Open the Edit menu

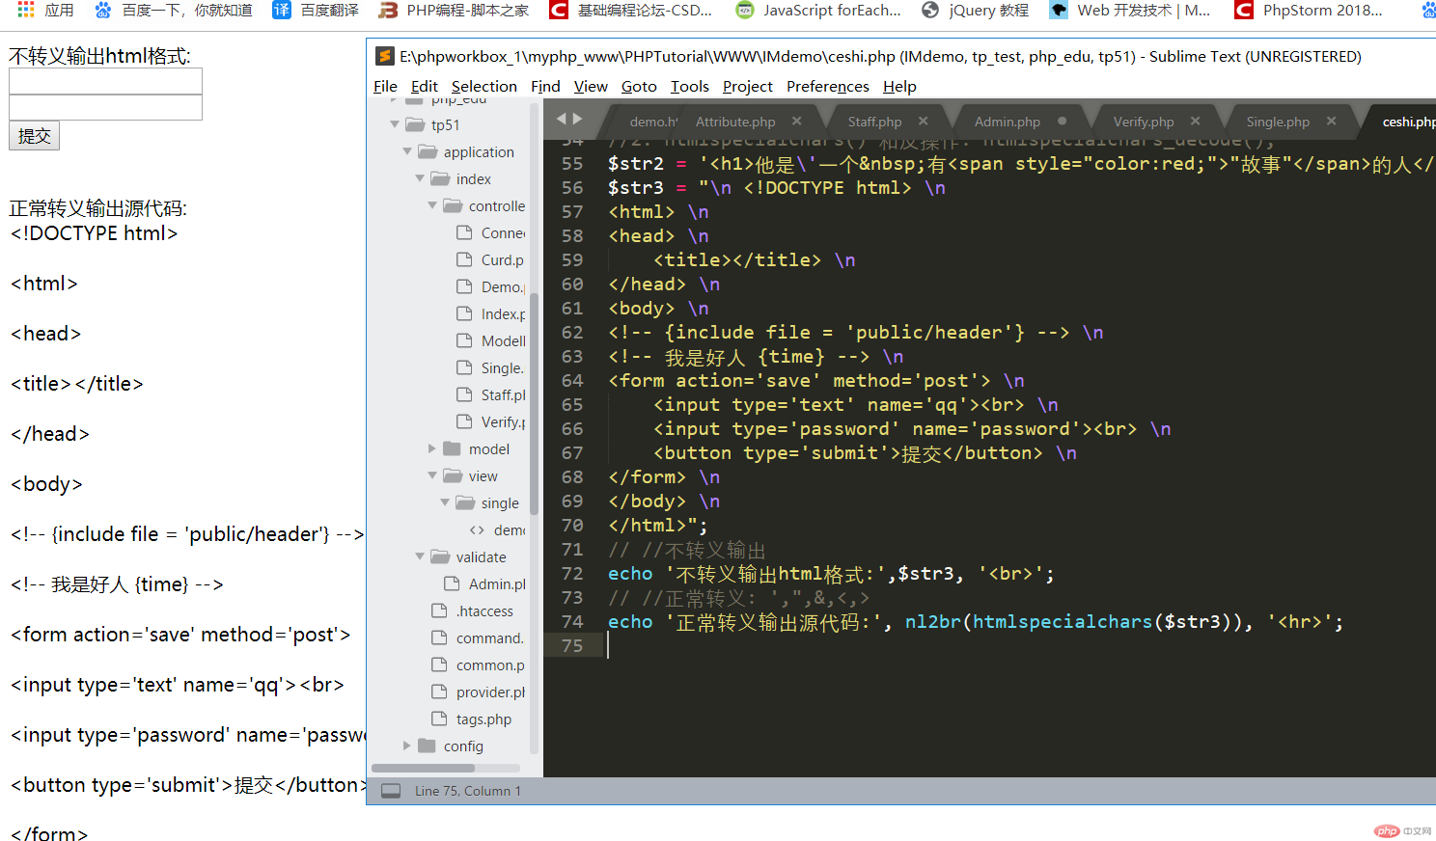424,86
